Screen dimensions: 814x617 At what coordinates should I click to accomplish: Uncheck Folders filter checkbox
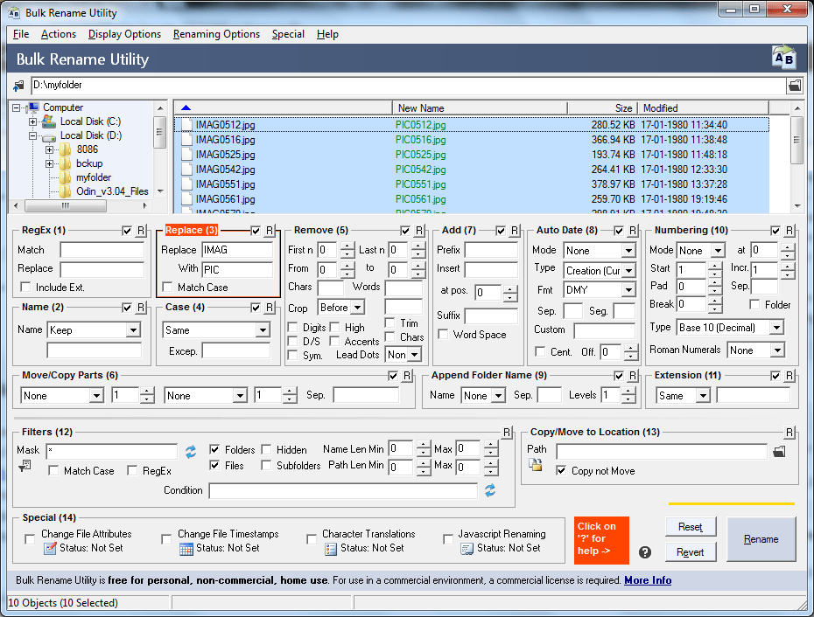(214, 449)
